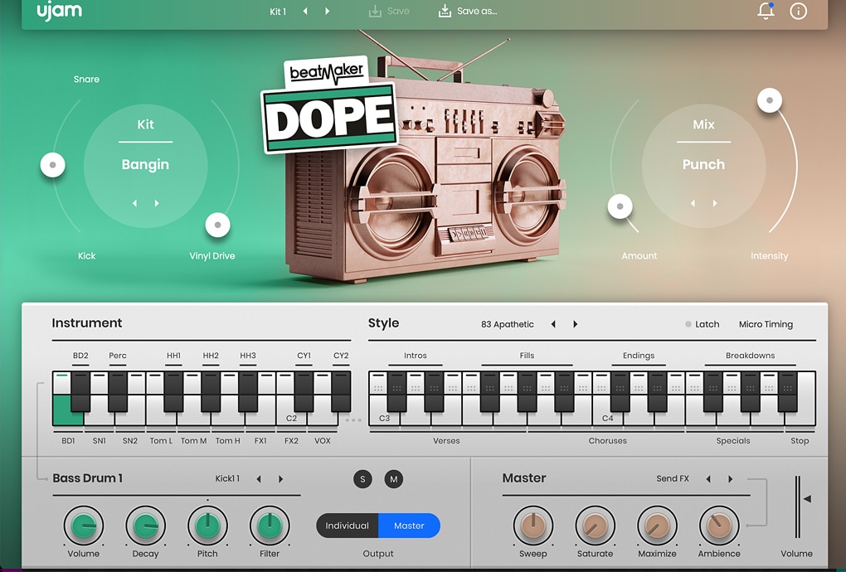Select previous Kick1 1 sample arrow
Image resolution: width=846 pixels, height=572 pixels.
click(x=259, y=478)
